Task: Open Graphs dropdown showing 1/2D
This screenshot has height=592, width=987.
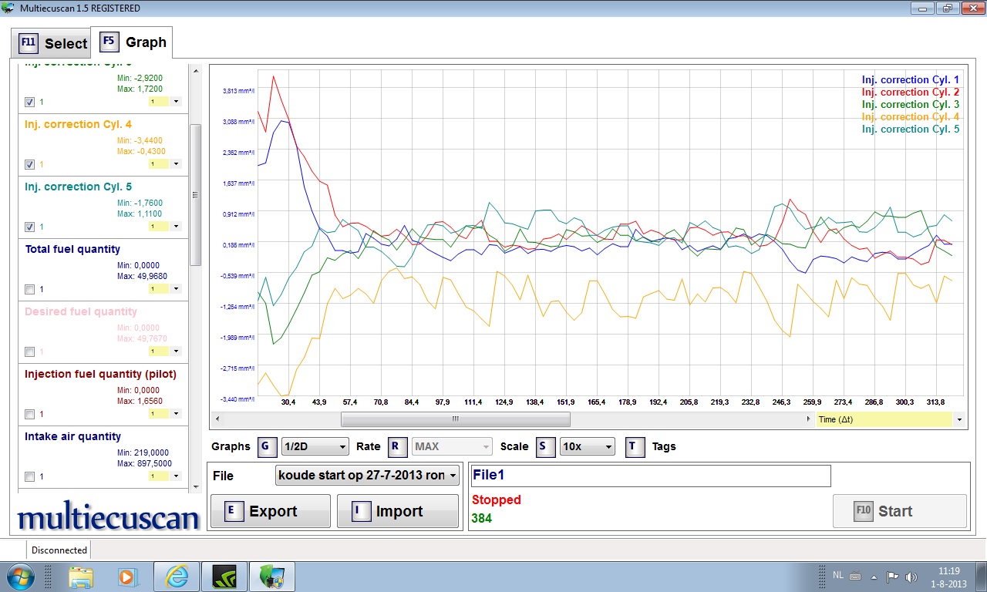Action: (315, 446)
